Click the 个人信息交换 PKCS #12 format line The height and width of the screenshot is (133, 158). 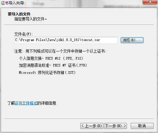(x=51, y=58)
